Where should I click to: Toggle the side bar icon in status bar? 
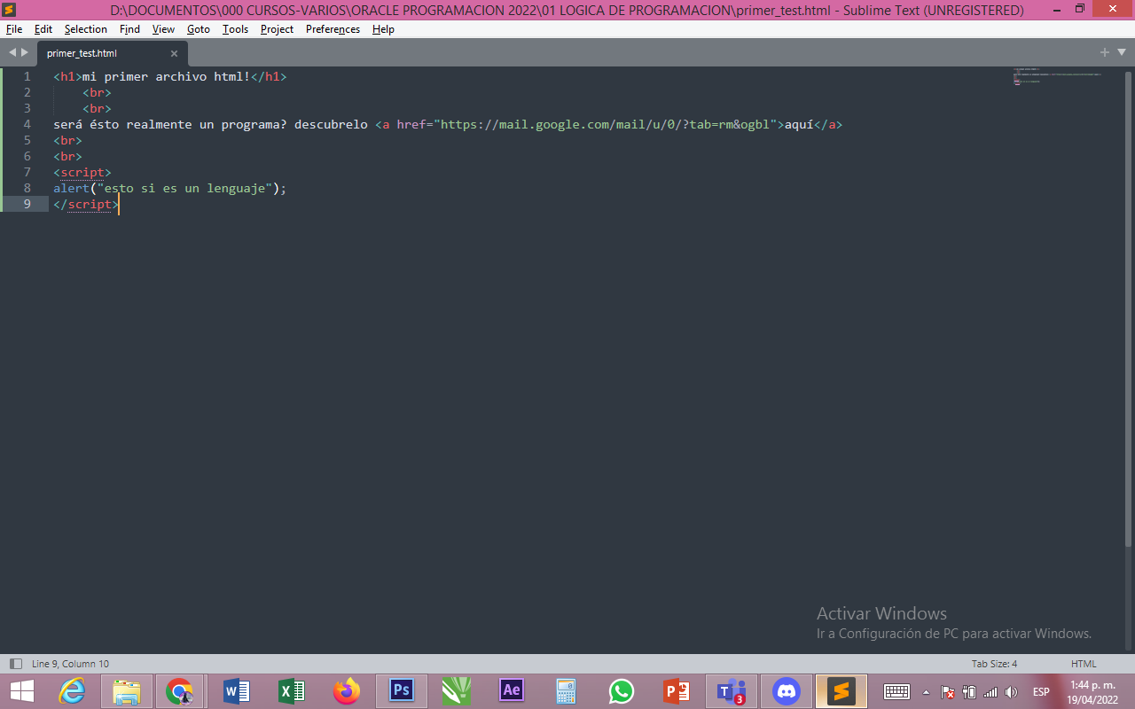coord(15,664)
